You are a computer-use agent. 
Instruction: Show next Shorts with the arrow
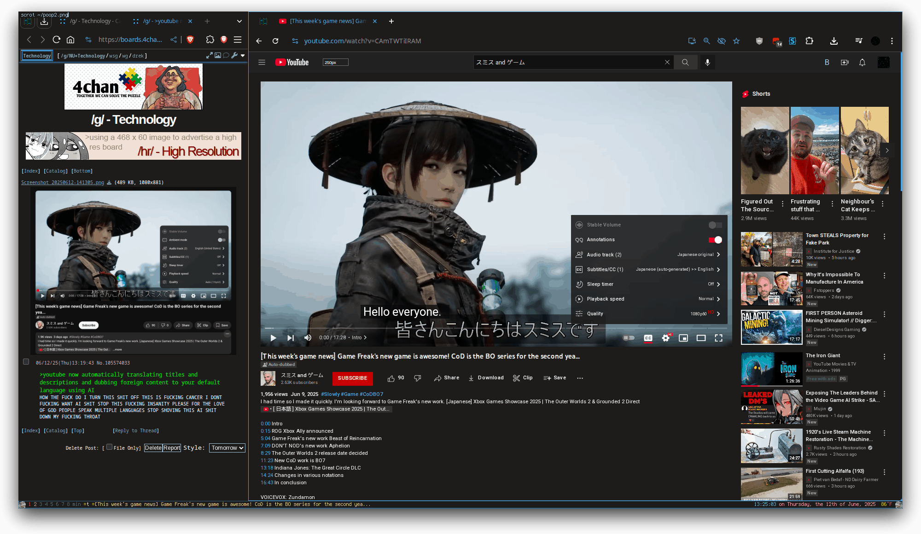(x=887, y=151)
